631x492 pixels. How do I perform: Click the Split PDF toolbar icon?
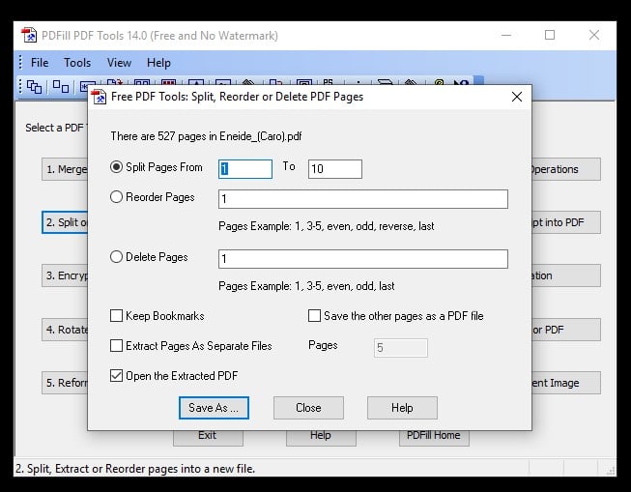click(61, 86)
